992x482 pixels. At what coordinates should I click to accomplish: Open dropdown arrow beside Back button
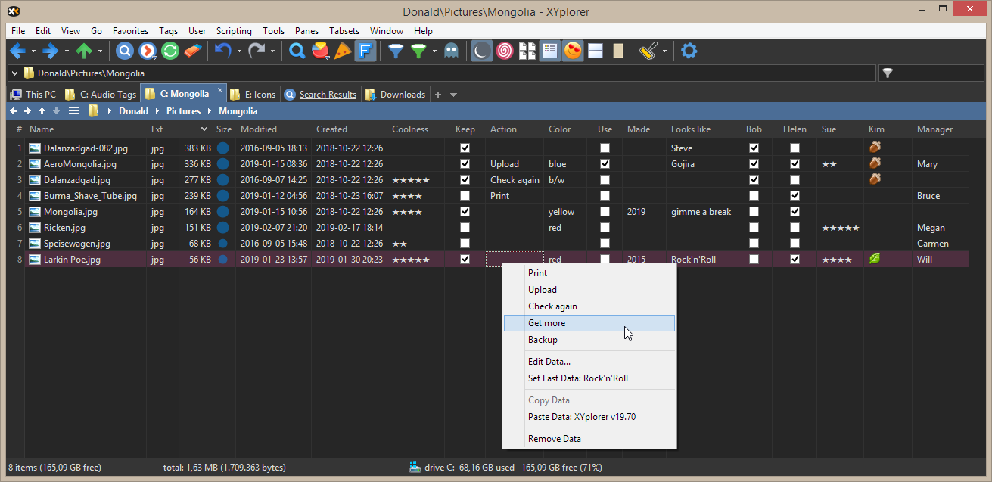pyautogui.click(x=33, y=51)
